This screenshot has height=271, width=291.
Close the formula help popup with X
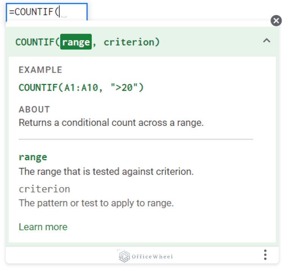[x=276, y=20]
